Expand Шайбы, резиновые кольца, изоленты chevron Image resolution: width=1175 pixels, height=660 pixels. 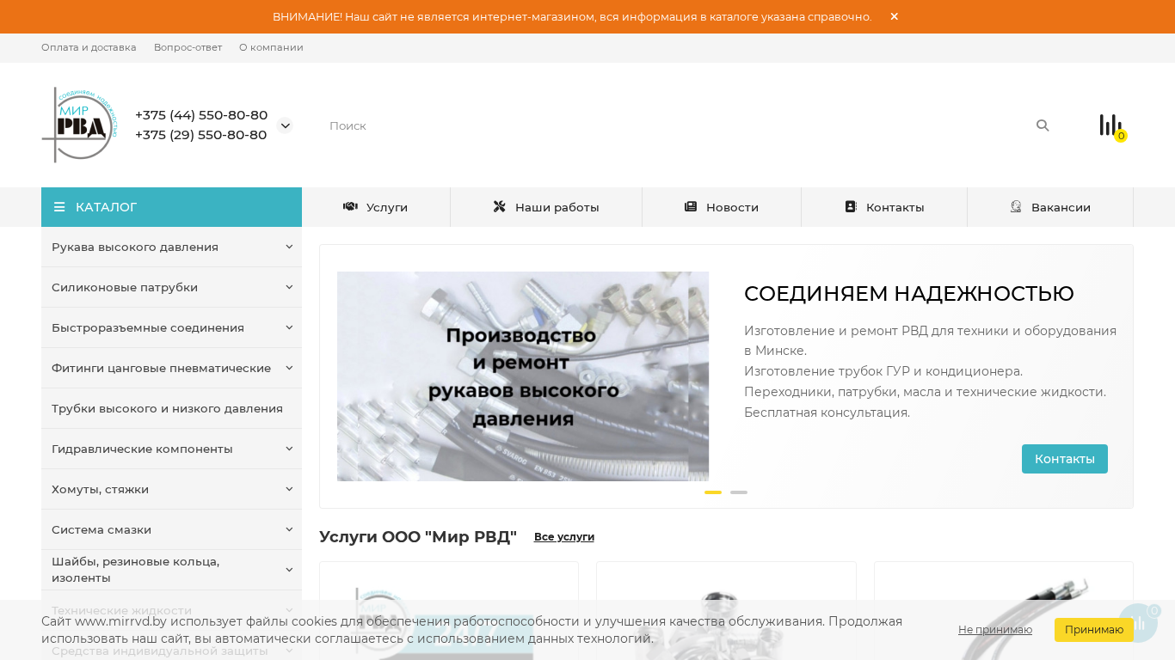[x=289, y=570]
